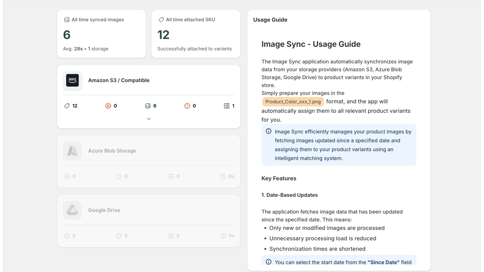Click the tag icon in Amazon S3 stats

[x=67, y=106]
